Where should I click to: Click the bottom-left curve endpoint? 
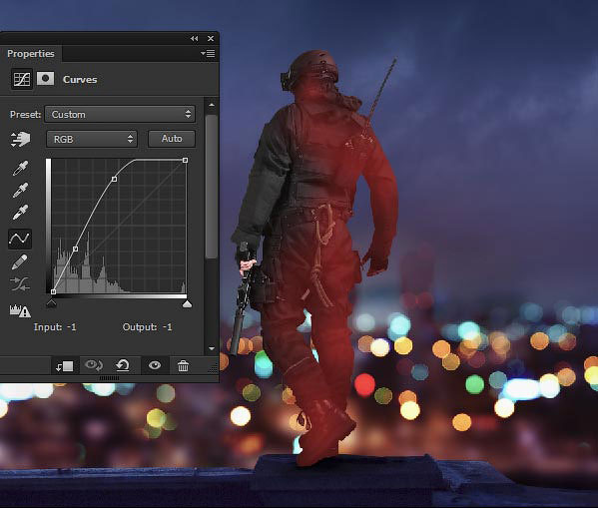53,291
